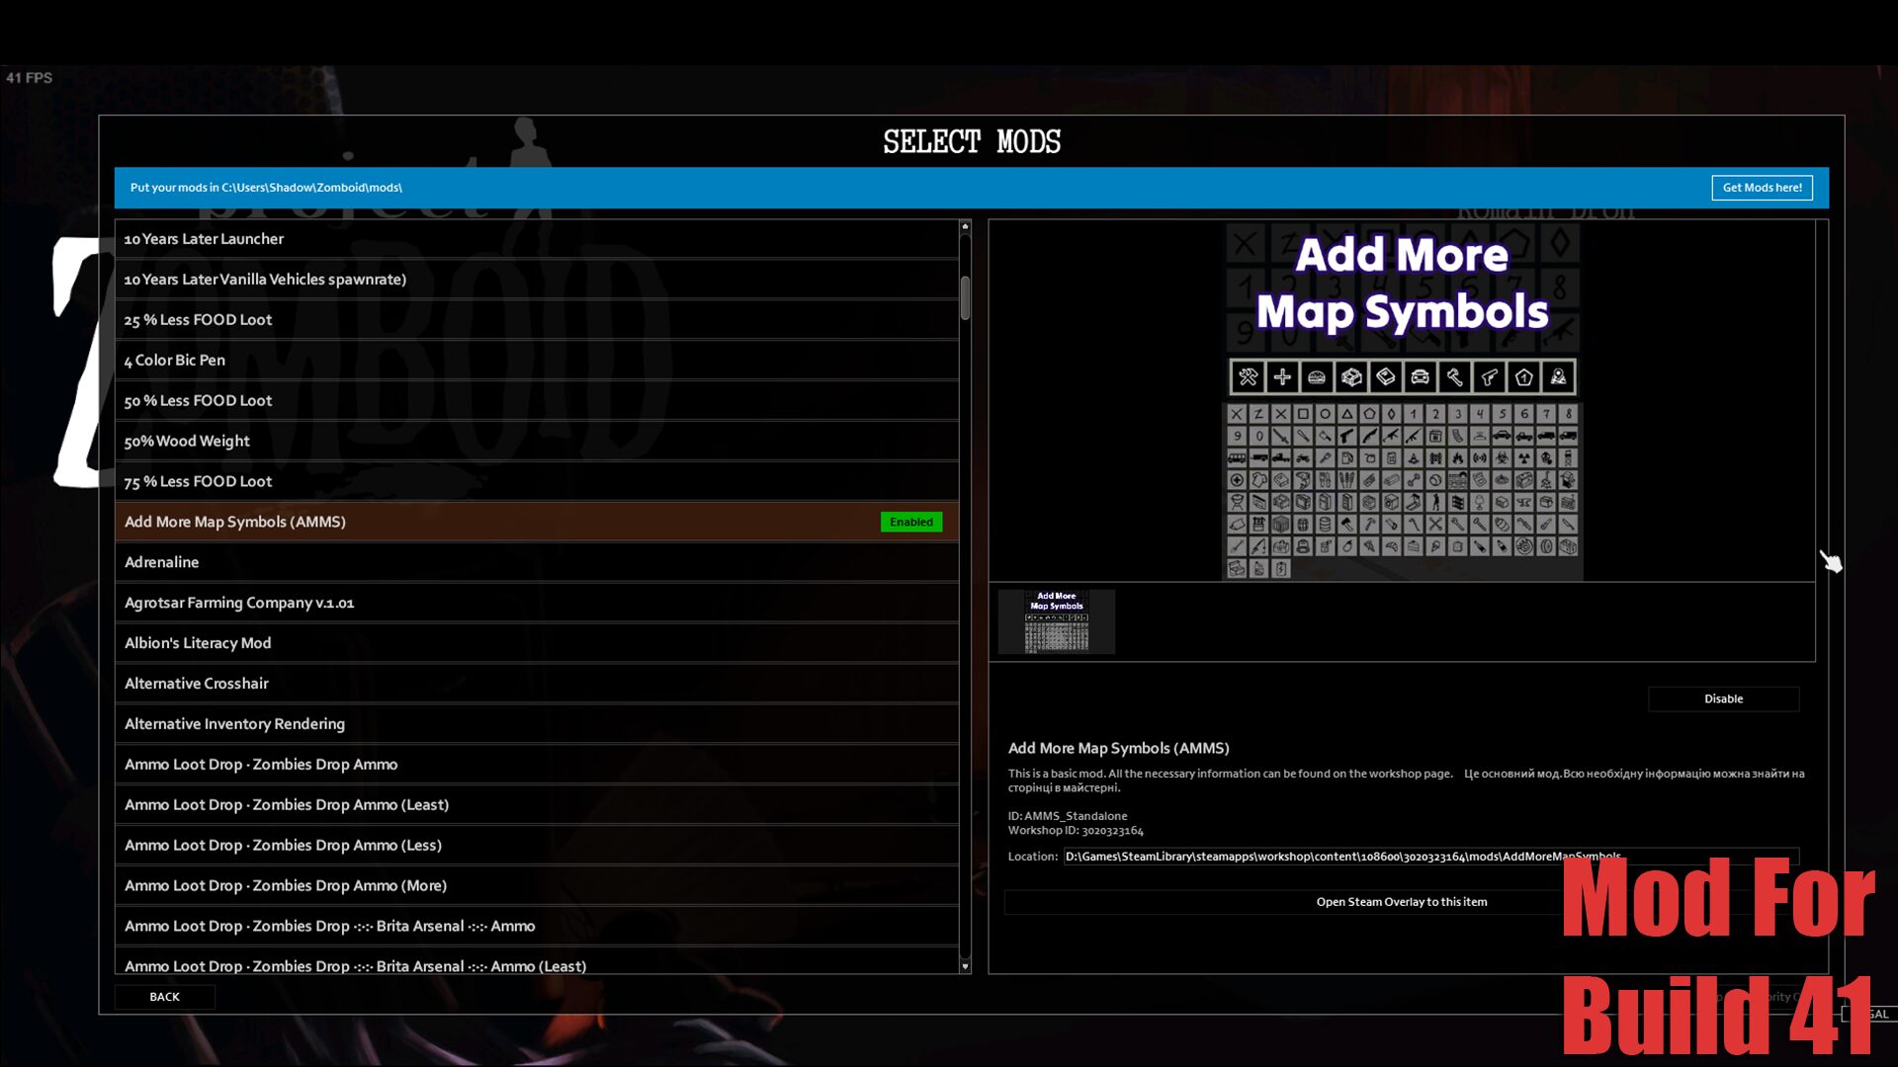Select Zombies Drop Ammo (Less) mod

click(537, 846)
